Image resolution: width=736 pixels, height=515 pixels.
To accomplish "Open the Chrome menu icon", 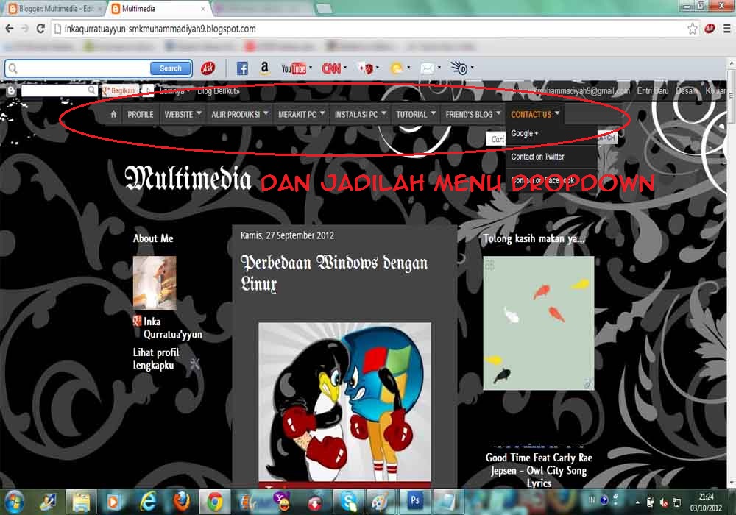I will [x=726, y=29].
